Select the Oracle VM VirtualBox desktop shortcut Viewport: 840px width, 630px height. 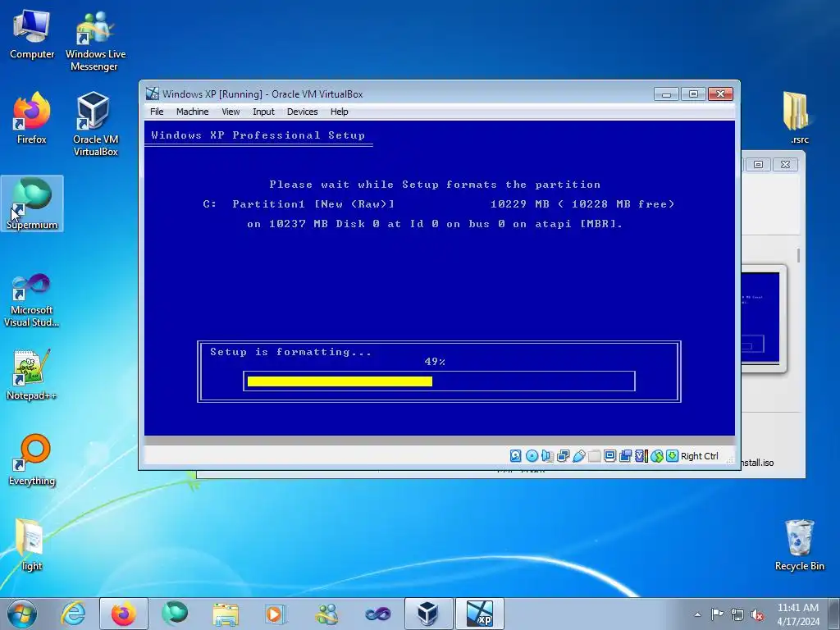coord(95,125)
